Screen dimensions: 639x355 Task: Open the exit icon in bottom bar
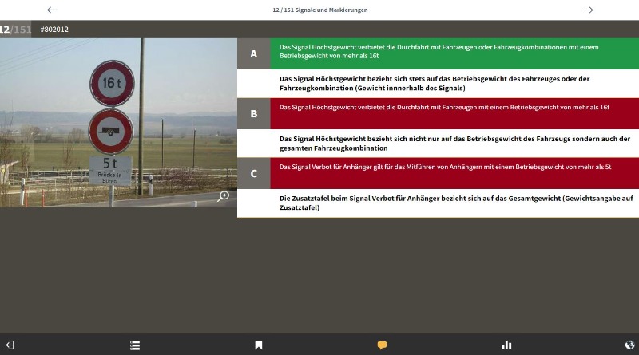coord(10,345)
